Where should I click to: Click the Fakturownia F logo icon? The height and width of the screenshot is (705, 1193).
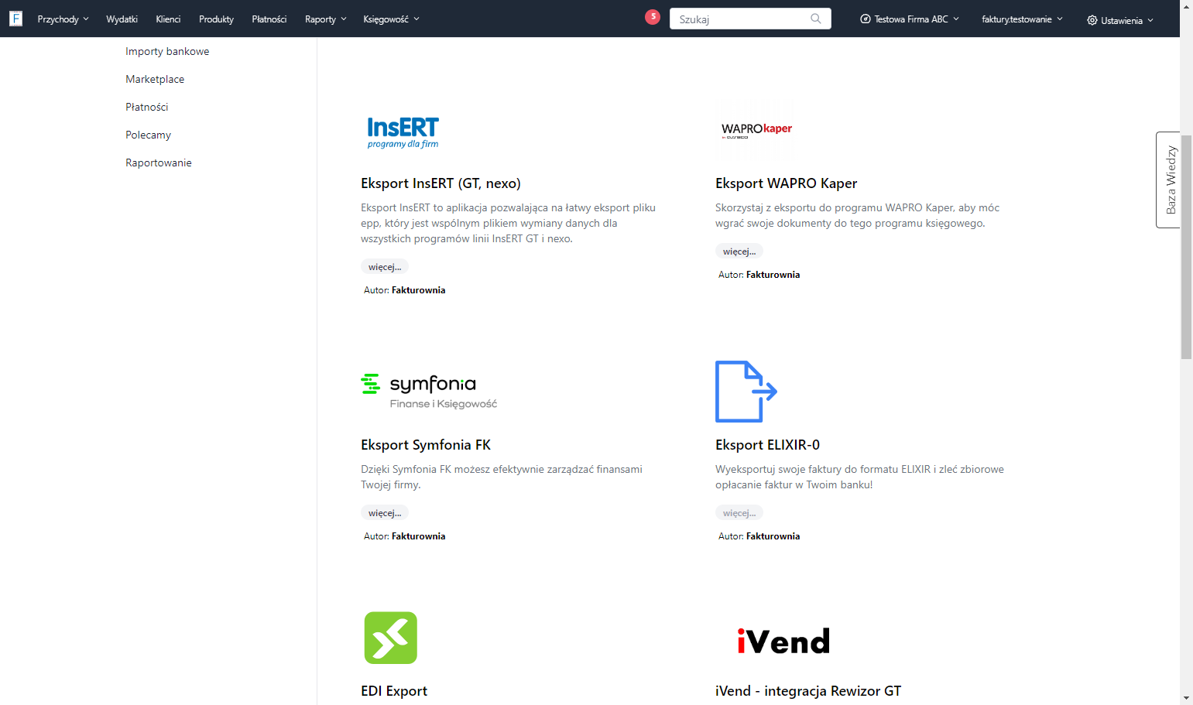coord(15,19)
